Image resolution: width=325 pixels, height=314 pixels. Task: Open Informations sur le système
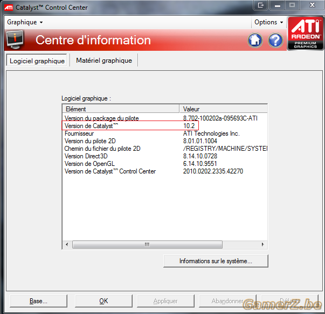216,261
